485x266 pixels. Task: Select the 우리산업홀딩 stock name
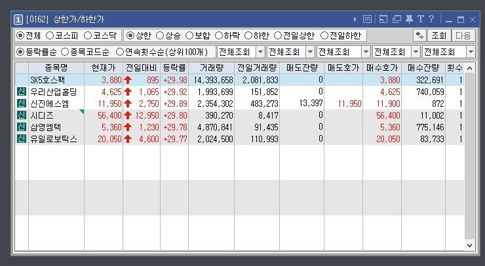pyautogui.click(x=53, y=92)
